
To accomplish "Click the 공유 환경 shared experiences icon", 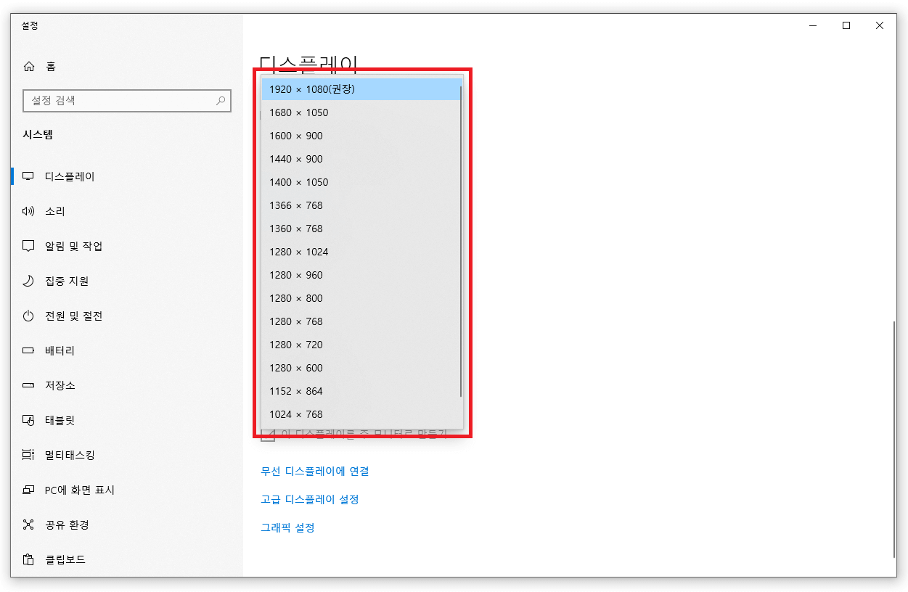I will pyautogui.click(x=29, y=525).
